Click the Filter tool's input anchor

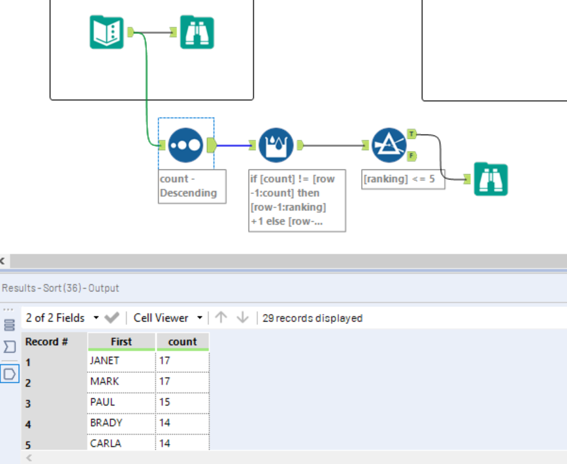[365, 146]
